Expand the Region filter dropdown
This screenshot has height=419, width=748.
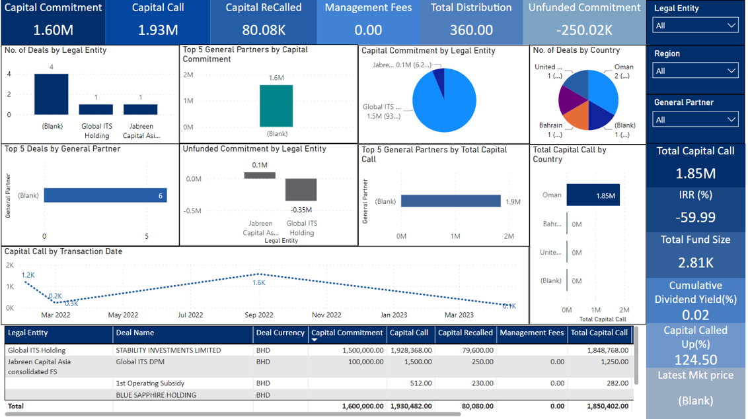(695, 71)
